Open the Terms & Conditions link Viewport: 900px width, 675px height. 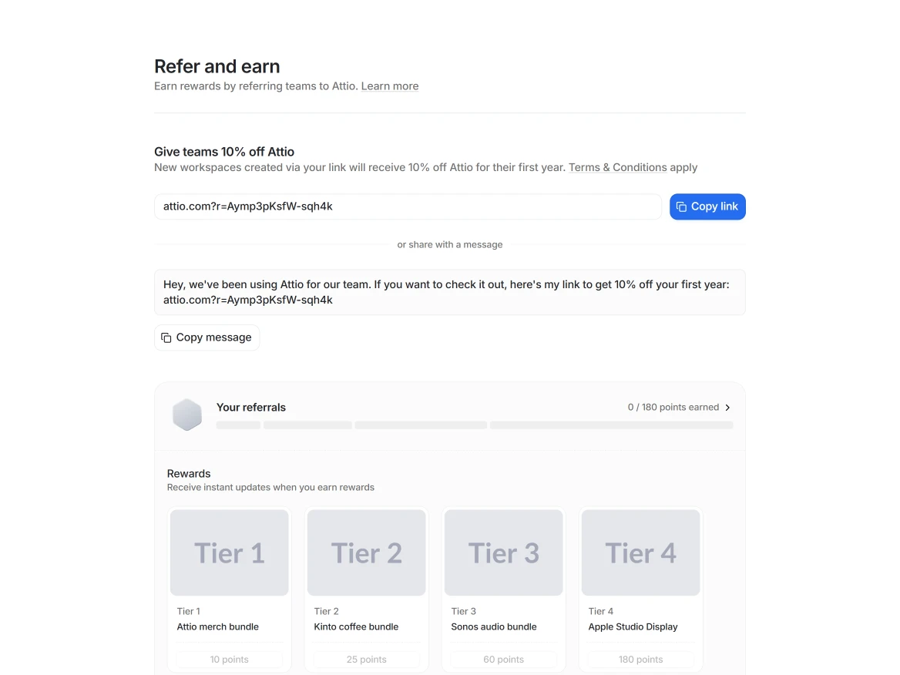point(617,167)
